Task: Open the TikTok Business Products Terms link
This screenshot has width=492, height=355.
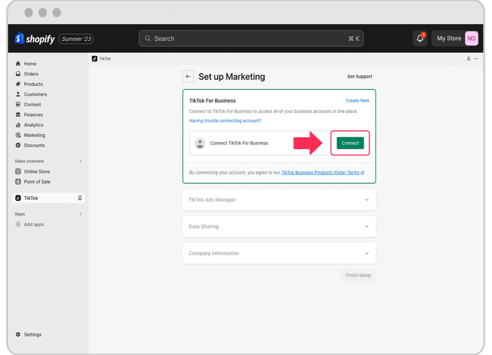Action: pos(320,172)
